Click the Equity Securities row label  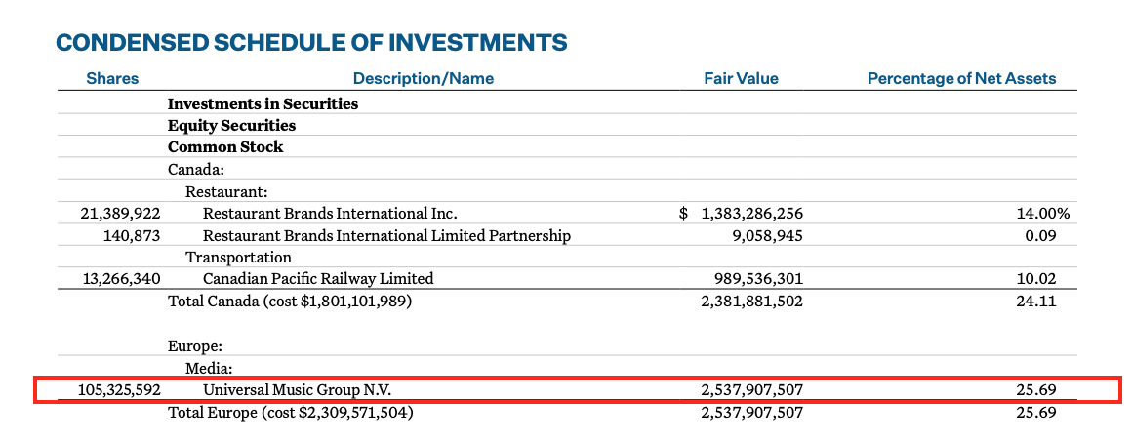(231, 125)
